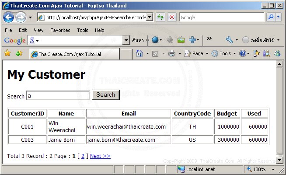The width and height of the screenshot is (286, 175).
Task: Open a new blank tab
Action: pyautogui.click(x=126, y=54)
